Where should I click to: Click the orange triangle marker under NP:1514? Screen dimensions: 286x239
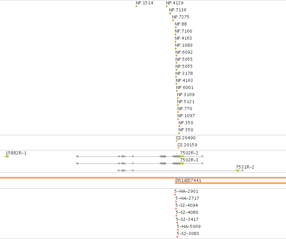[x=137, y=7]
